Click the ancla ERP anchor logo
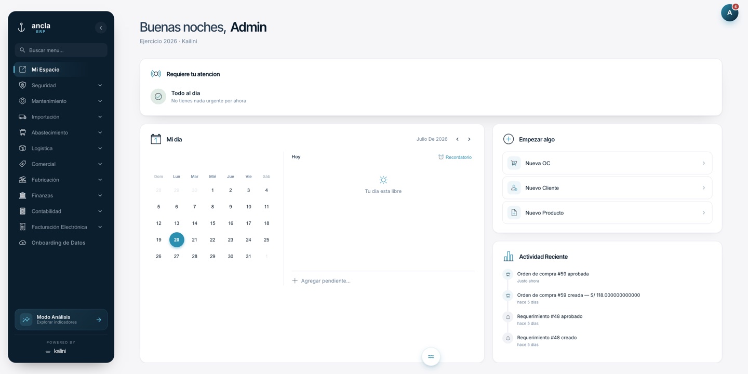 click(x=21, y=28)
